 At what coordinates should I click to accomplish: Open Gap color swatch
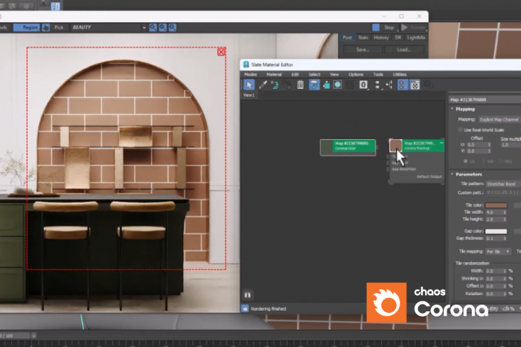point(496,231)
